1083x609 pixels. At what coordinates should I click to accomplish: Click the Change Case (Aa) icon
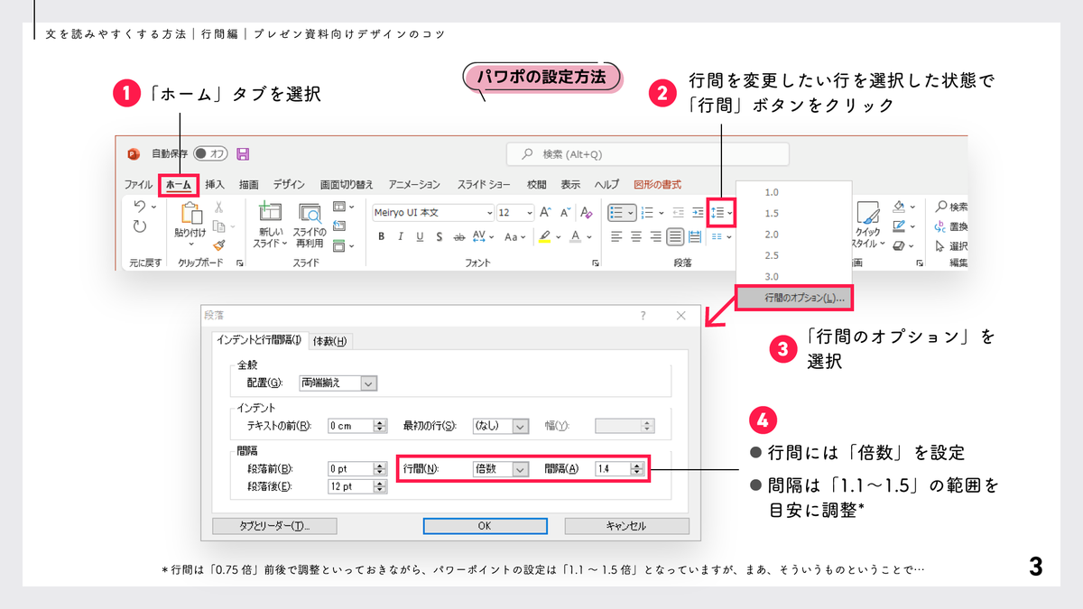point(511,236)
